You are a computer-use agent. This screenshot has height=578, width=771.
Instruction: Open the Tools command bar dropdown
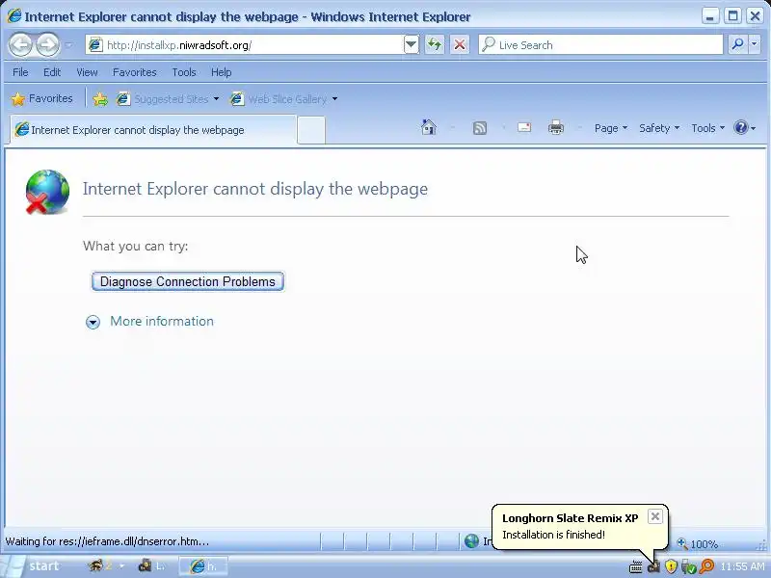707,128
